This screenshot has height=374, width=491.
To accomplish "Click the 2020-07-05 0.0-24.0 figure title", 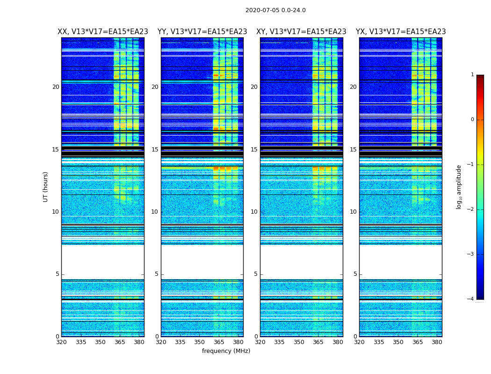I will [275, 10].
